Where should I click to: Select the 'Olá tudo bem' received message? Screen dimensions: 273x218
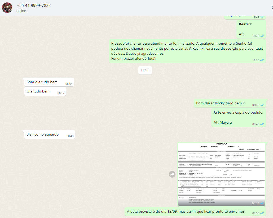[38, 91]
